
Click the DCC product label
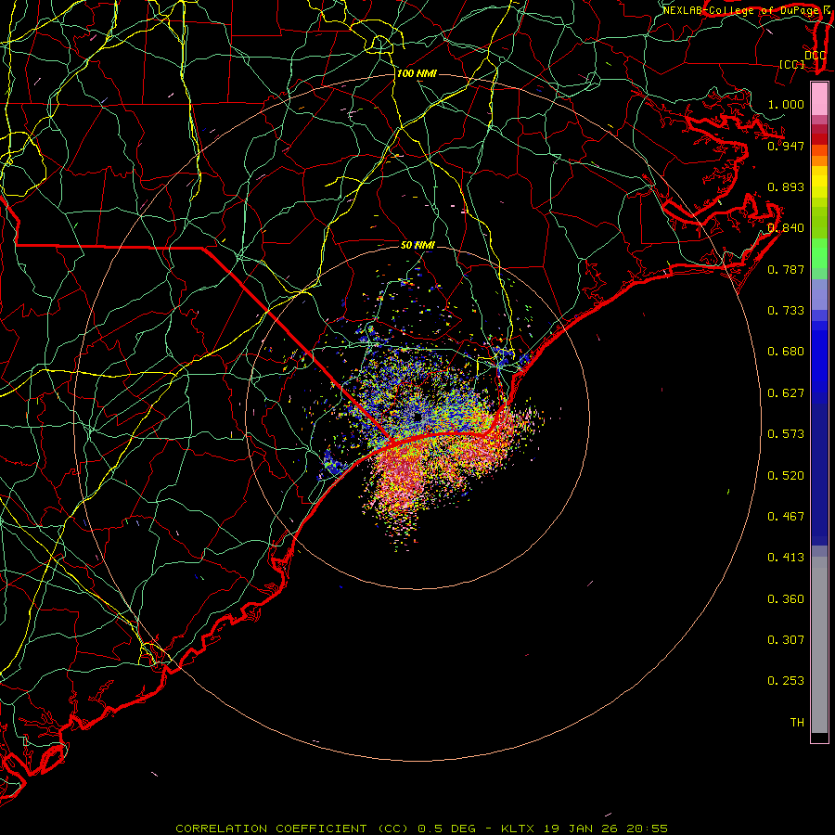tap(816, 56)
